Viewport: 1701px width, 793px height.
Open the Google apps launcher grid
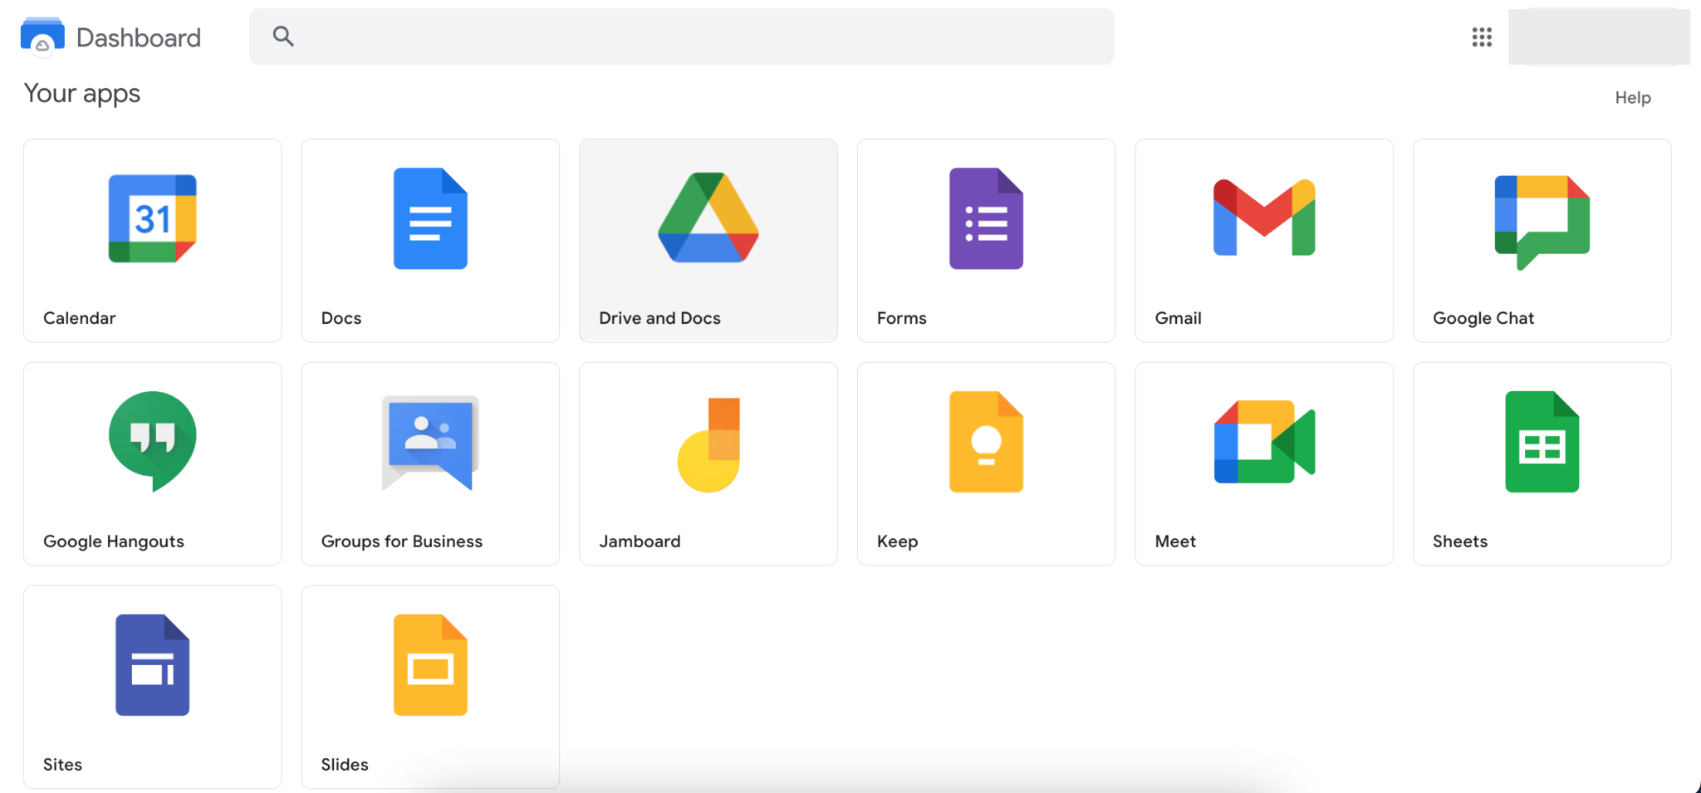coord(1482,37)
